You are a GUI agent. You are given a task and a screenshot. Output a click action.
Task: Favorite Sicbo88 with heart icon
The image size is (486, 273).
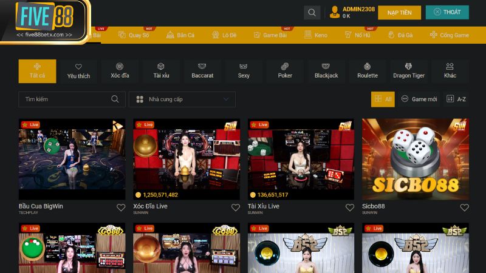coord(464,207)
